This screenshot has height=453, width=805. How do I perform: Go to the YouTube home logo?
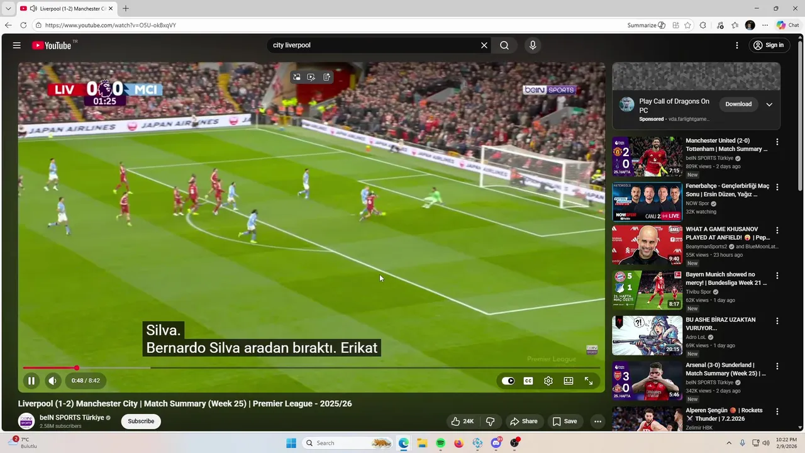[52, 45]
